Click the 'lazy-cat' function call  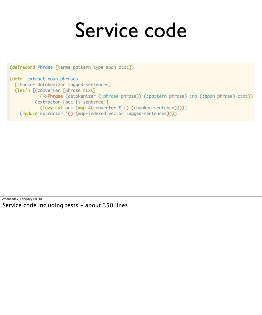(52, 108)
